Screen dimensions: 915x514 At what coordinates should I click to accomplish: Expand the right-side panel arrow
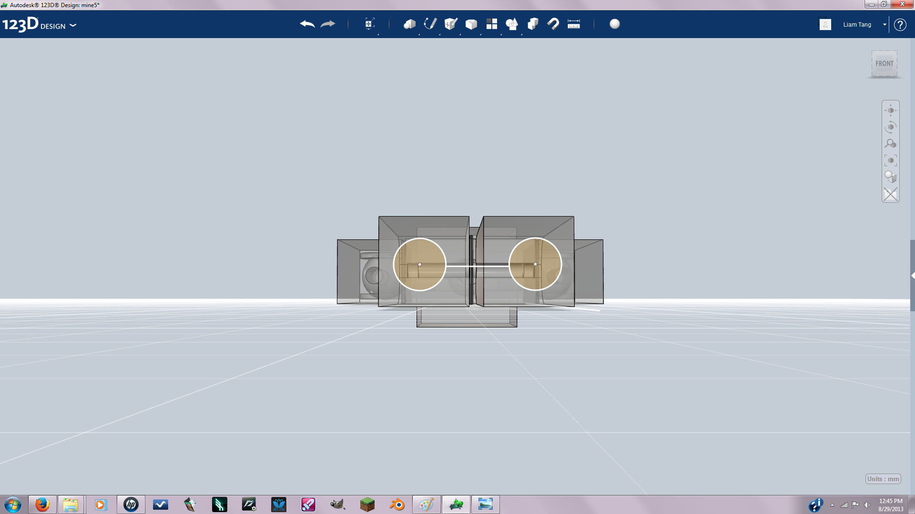pyautogui.click(x=913, y=276)
